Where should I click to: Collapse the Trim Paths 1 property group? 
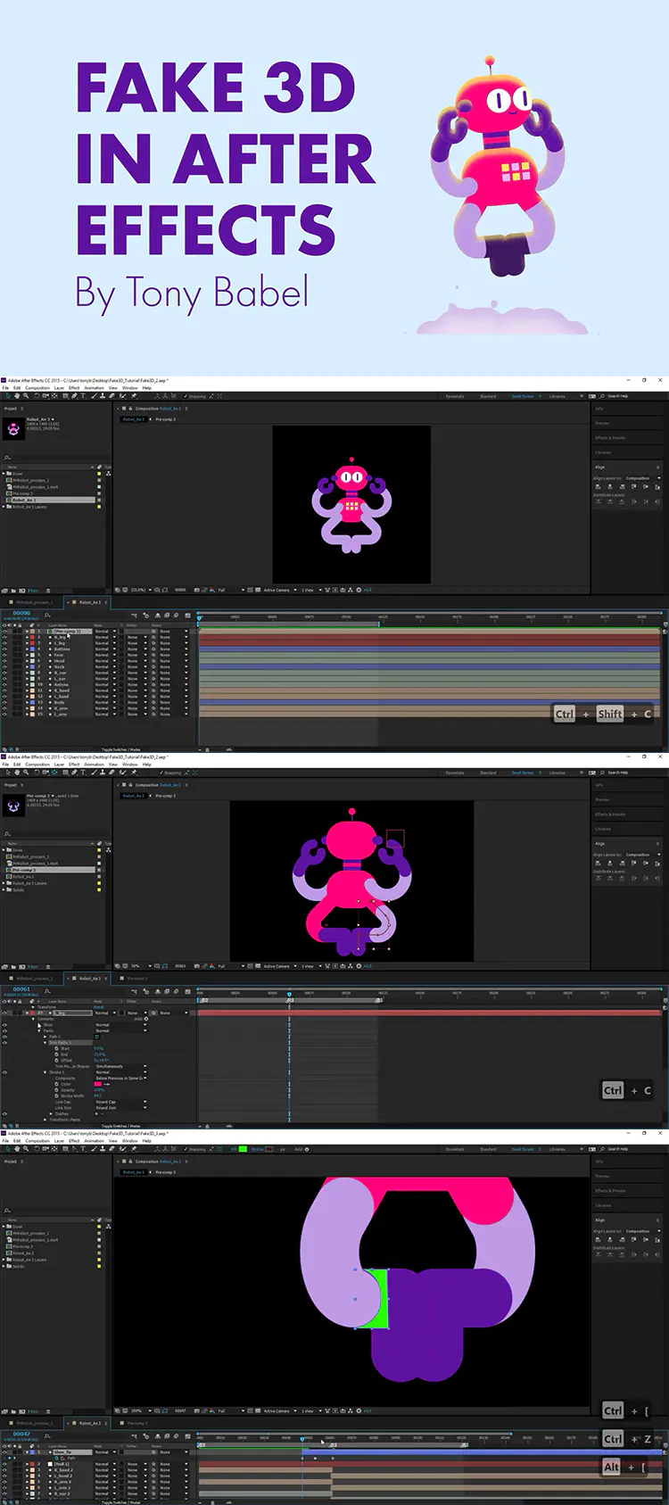(45, 1043)
